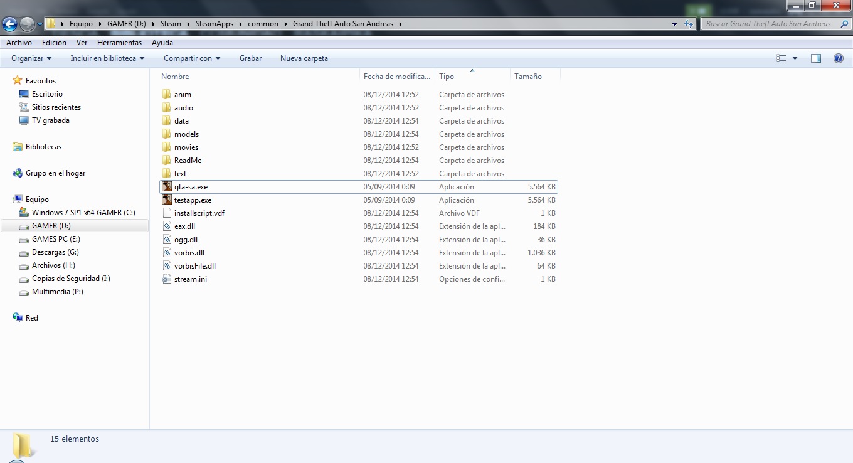Select Escritorio in Favoritos

click(x=47, y=94)
